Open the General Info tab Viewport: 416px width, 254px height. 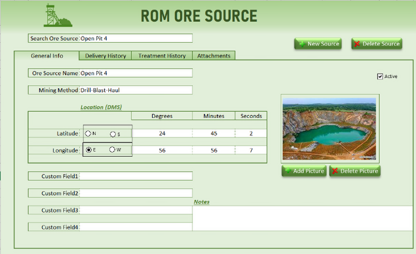pyautogui.click(x=47, y=56)
